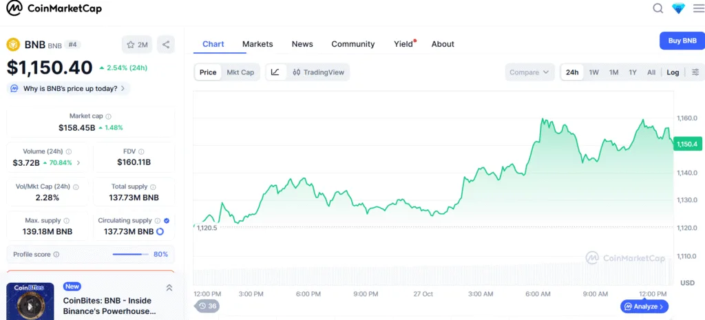Switch chart to TradingView mode
705x320 pixels.
318,72
